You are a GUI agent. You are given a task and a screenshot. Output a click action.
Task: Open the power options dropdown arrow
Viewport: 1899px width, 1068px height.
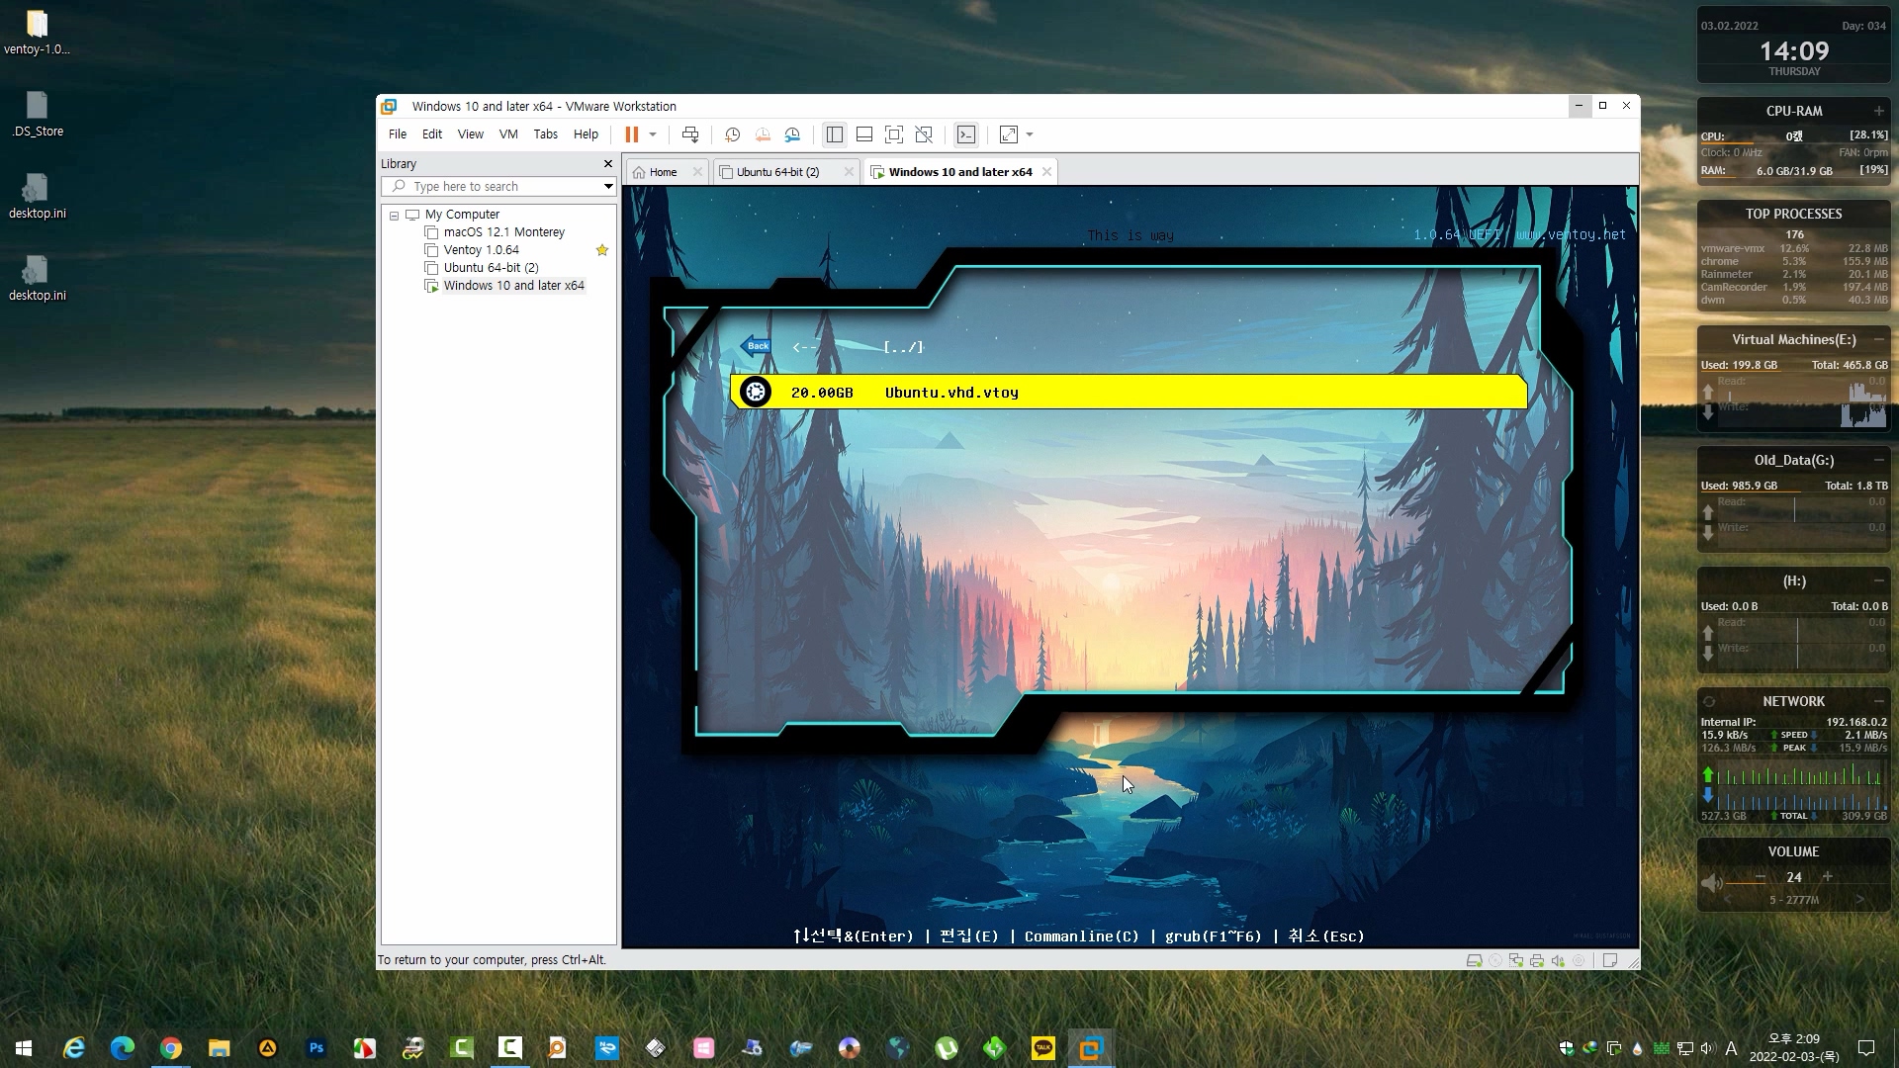pos(653,134)
